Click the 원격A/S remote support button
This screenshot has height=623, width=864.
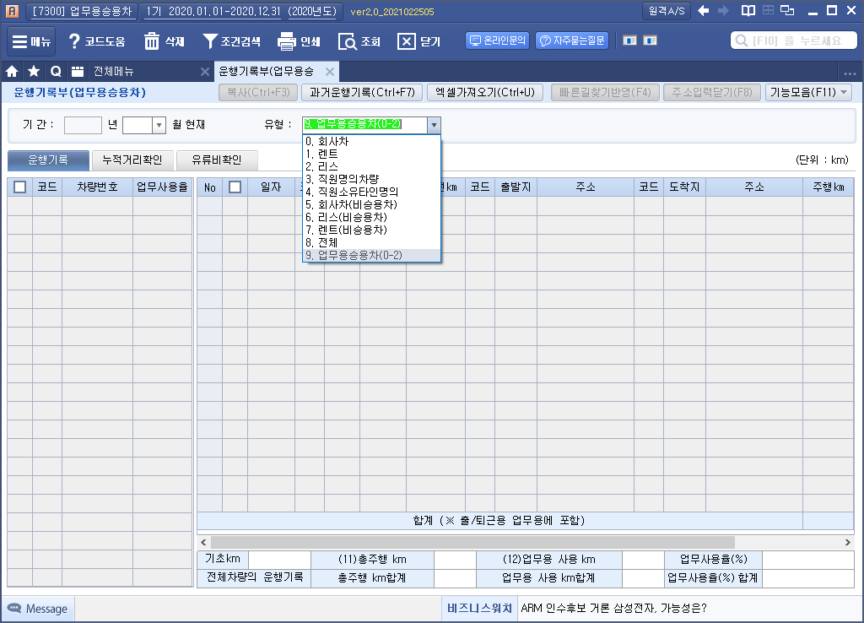click(667, 11)
